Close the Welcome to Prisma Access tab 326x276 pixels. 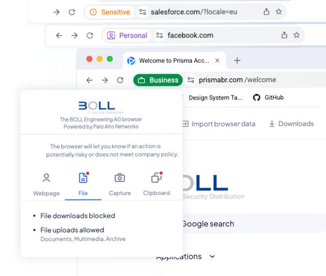coord(218,61)
